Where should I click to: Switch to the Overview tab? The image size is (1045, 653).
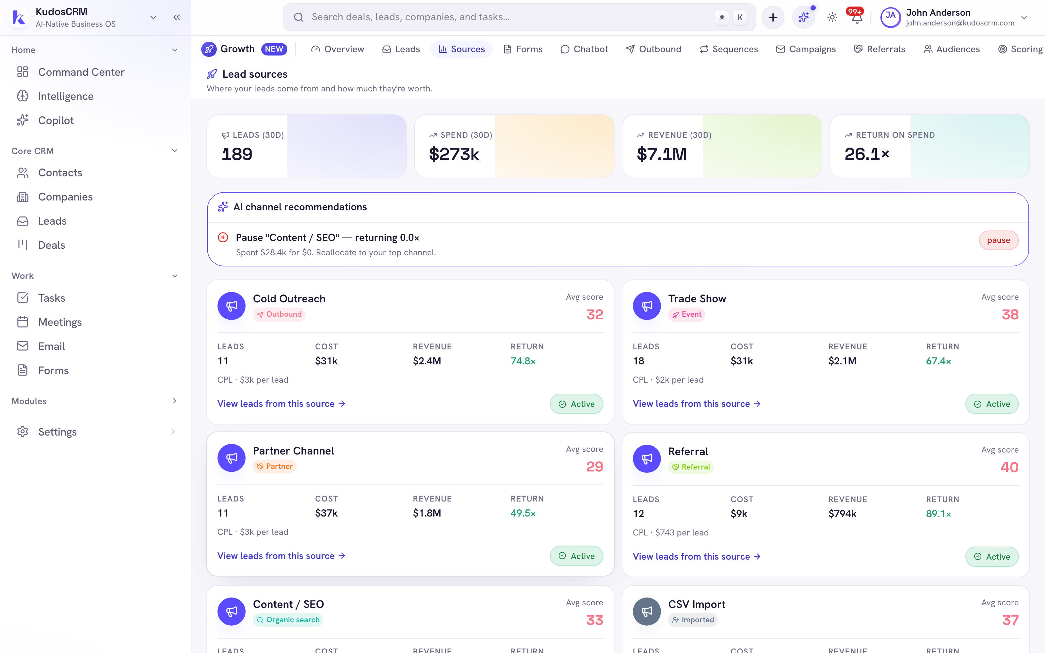pyautogui.click(x=338, y=49)
